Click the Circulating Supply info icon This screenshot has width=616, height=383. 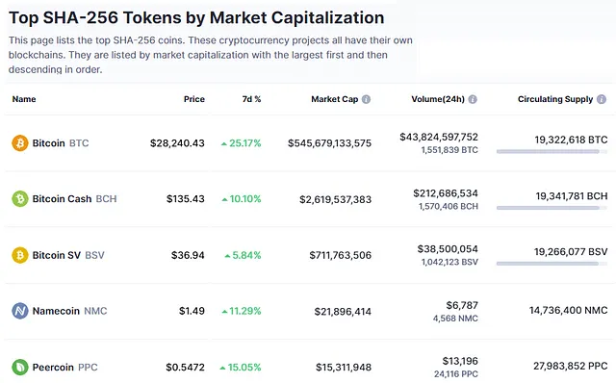[602, 99]
